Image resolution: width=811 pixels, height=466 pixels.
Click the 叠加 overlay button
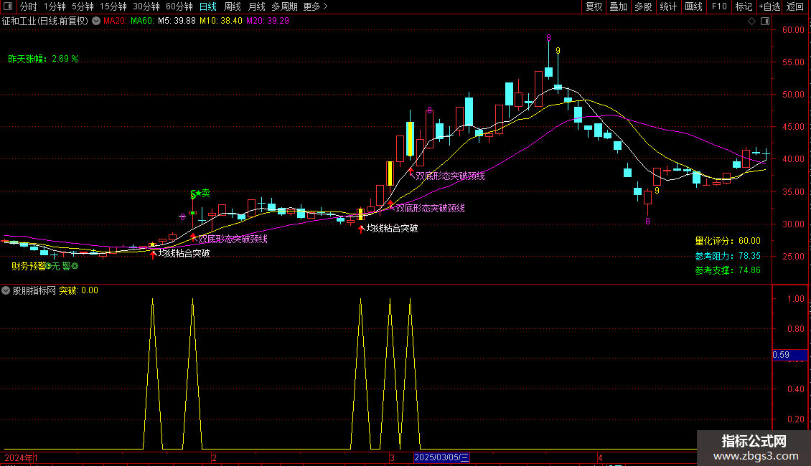tap(618, 6)
